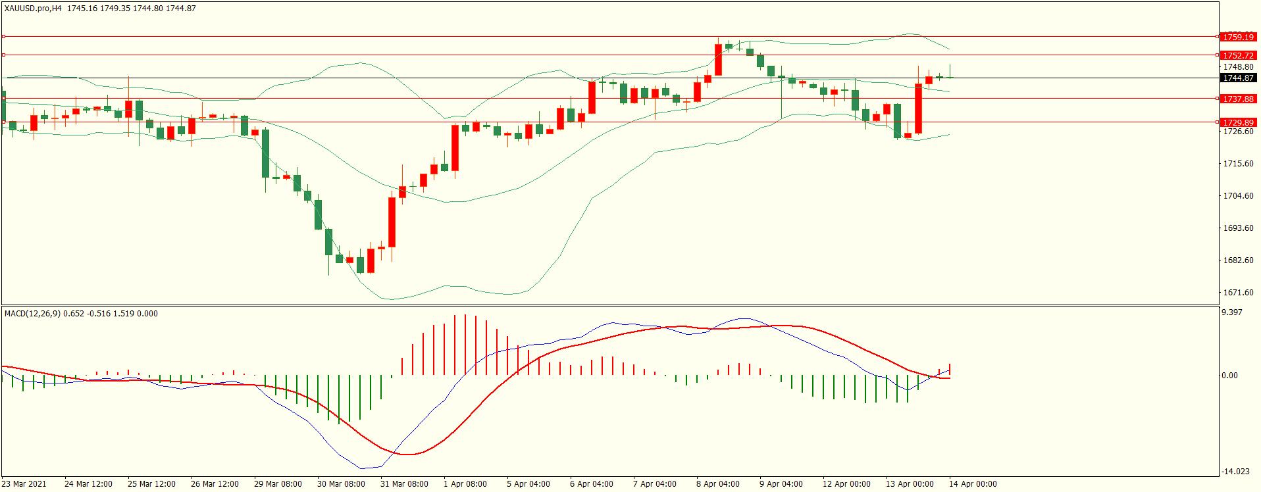
Task: Click the 1 Apr 08:00 time axis label
Action: 465,484
